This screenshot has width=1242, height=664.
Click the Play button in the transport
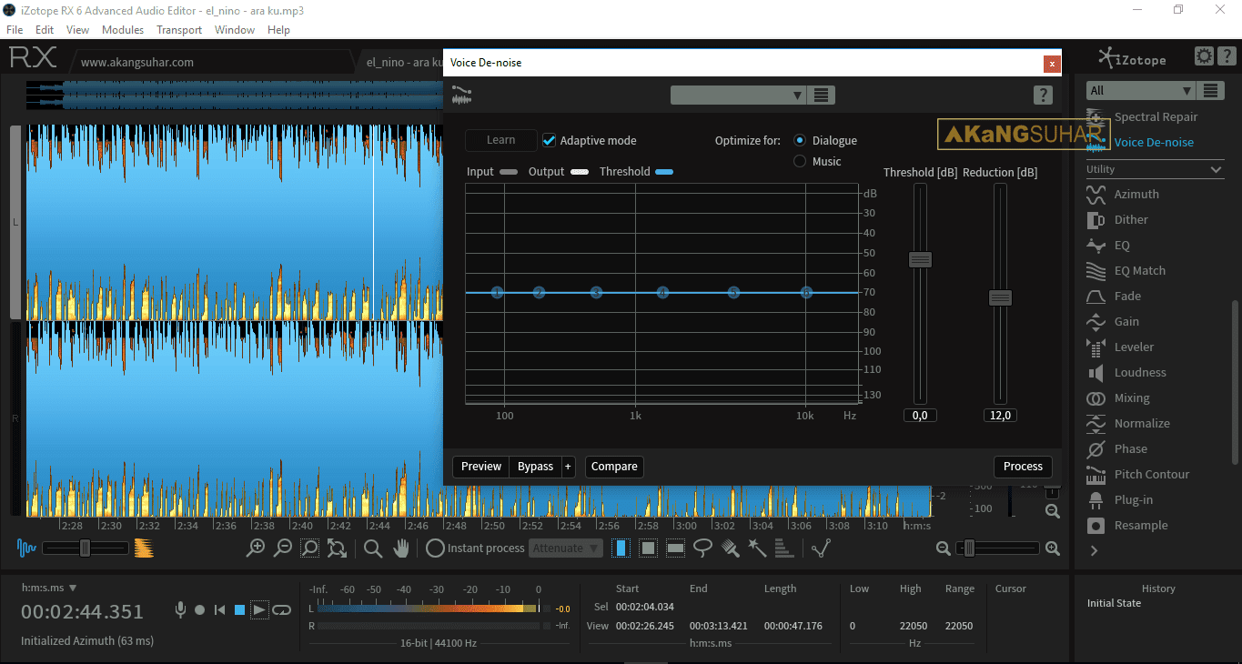click(260, 609)
